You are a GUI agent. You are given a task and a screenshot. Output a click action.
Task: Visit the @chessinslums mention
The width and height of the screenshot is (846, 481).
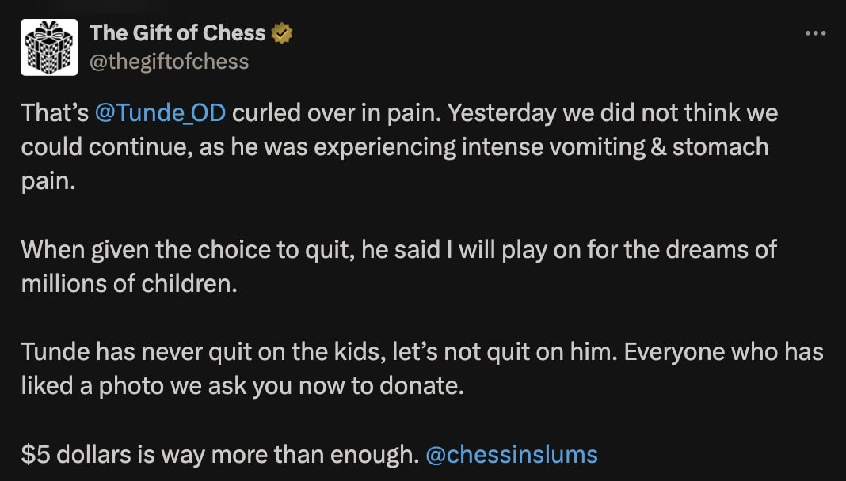(512, 455)
